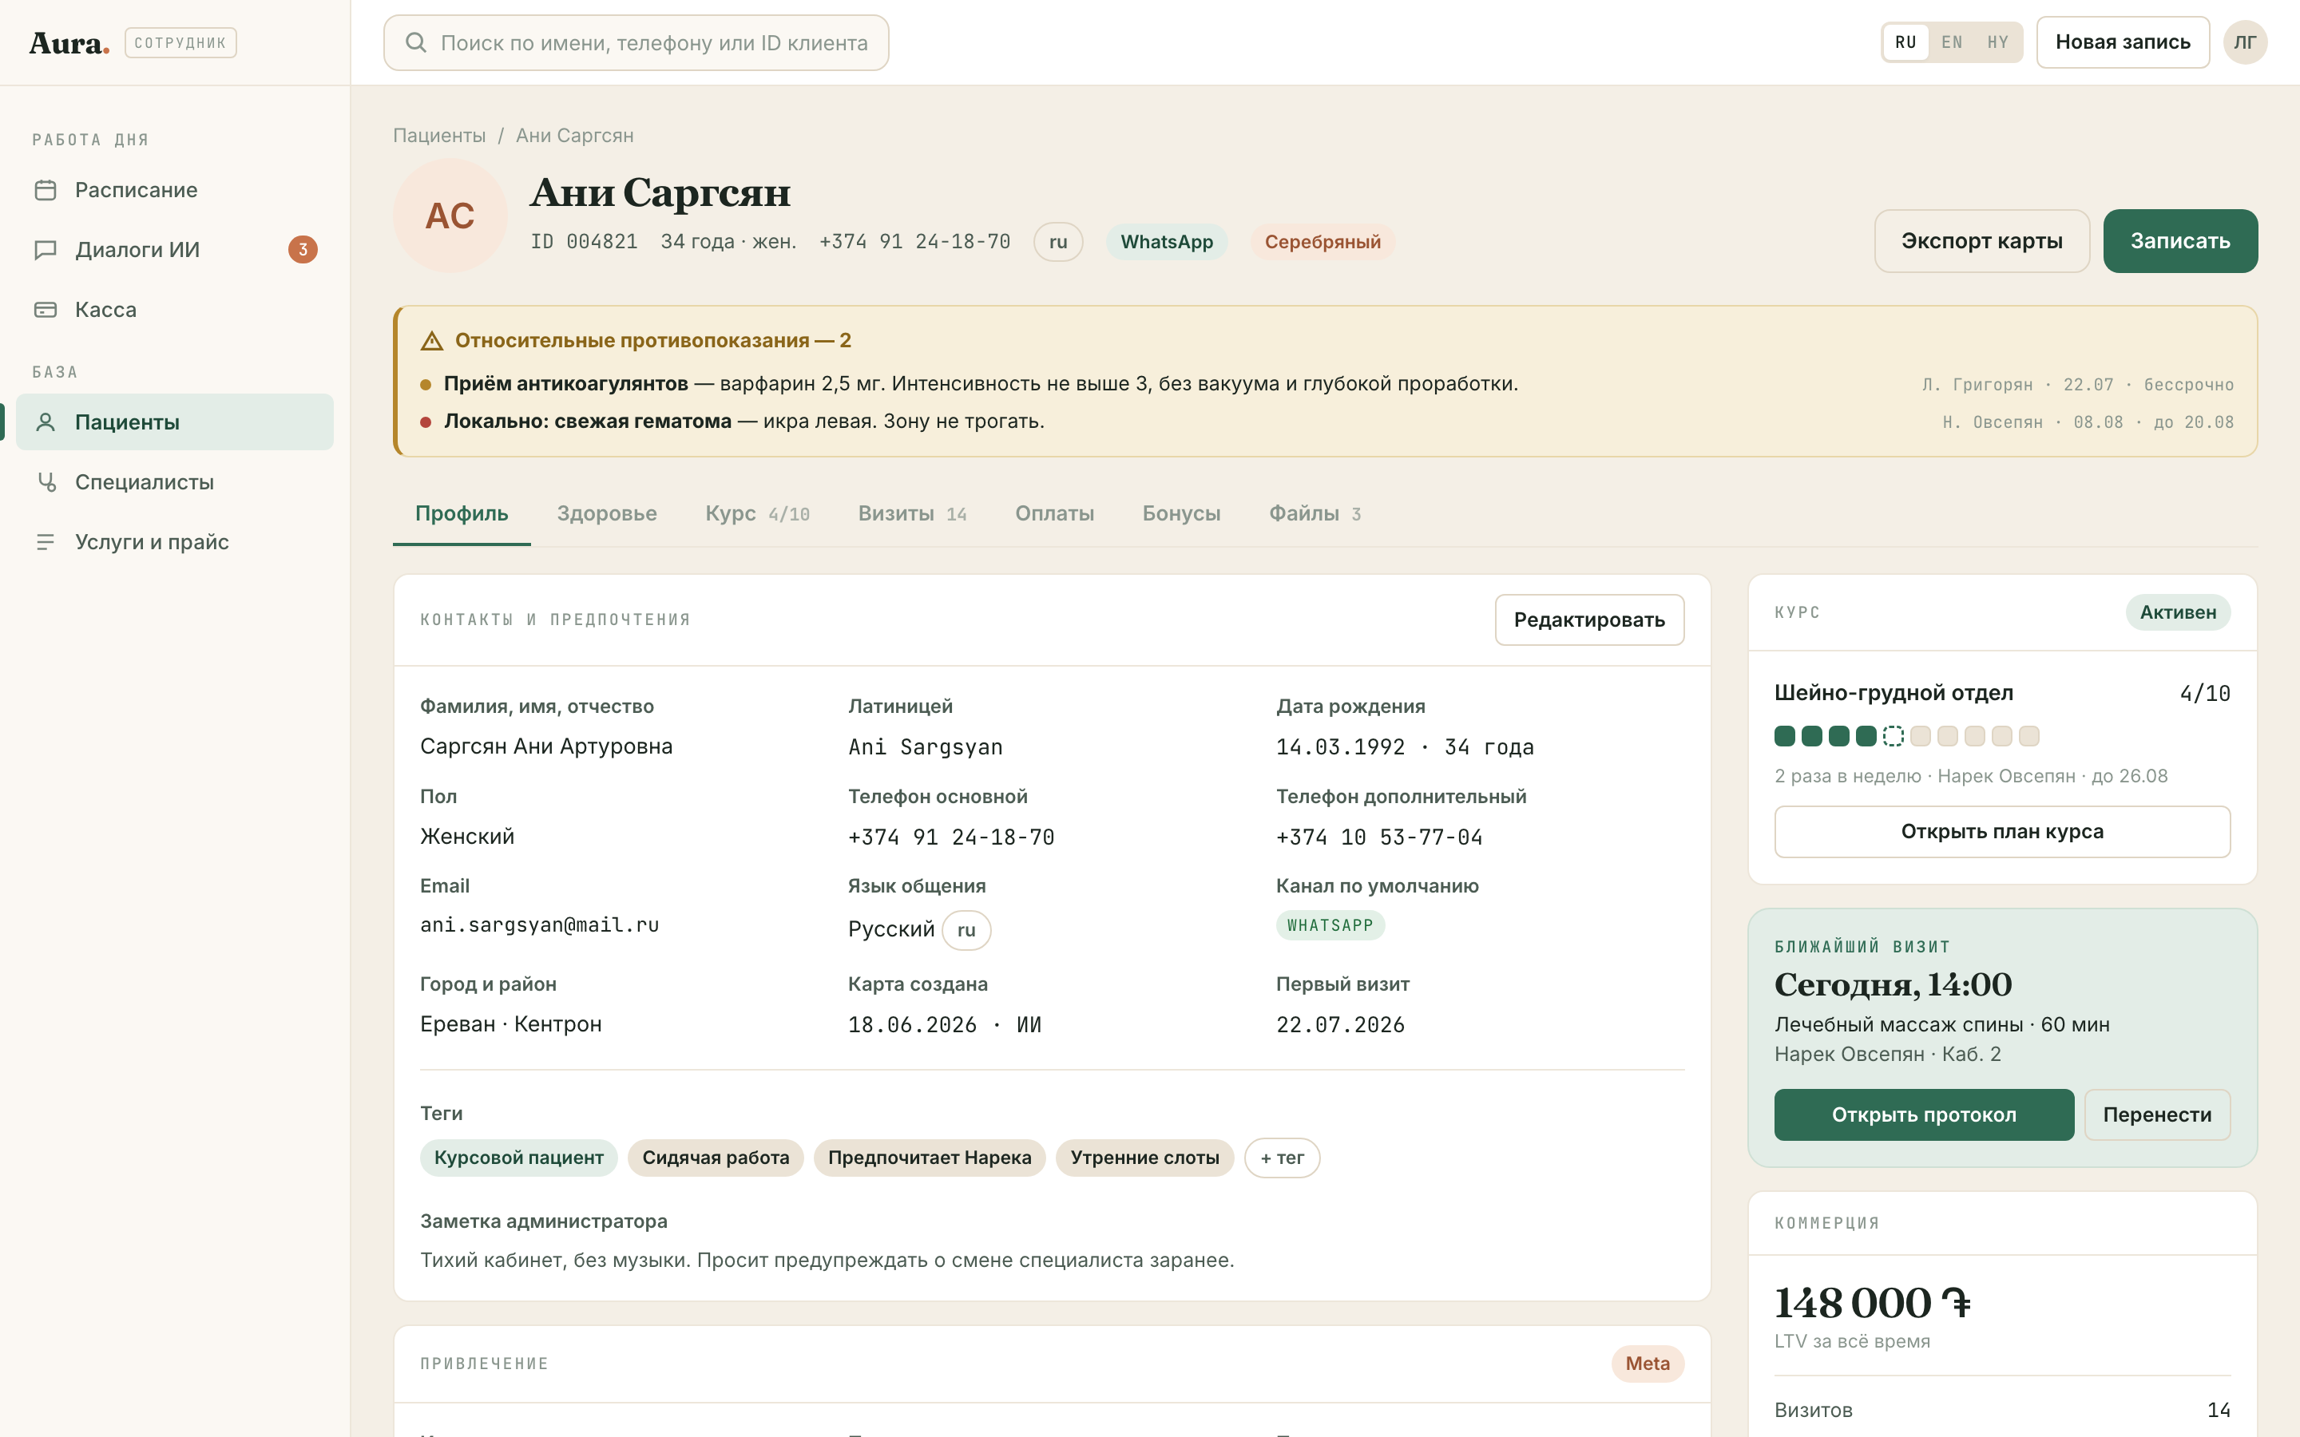Click the ru language chip in header
Image resolution: width=2300 pixels, height=1437 pixels.
(x=1058, y=241)
